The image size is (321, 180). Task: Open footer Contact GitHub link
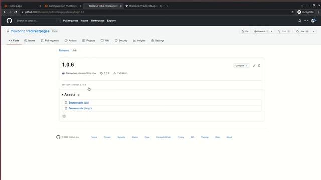[x=164, y=137]
